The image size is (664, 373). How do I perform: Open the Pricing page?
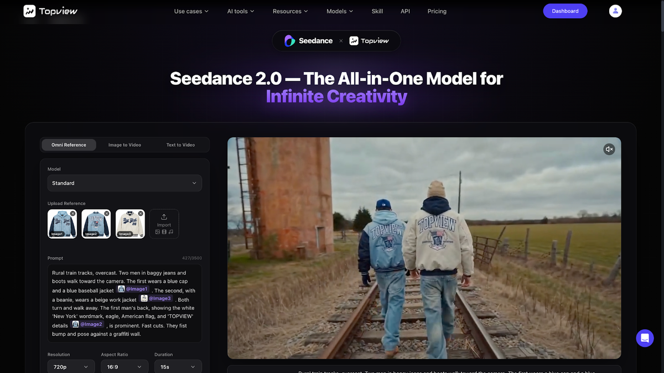(437, 11)
